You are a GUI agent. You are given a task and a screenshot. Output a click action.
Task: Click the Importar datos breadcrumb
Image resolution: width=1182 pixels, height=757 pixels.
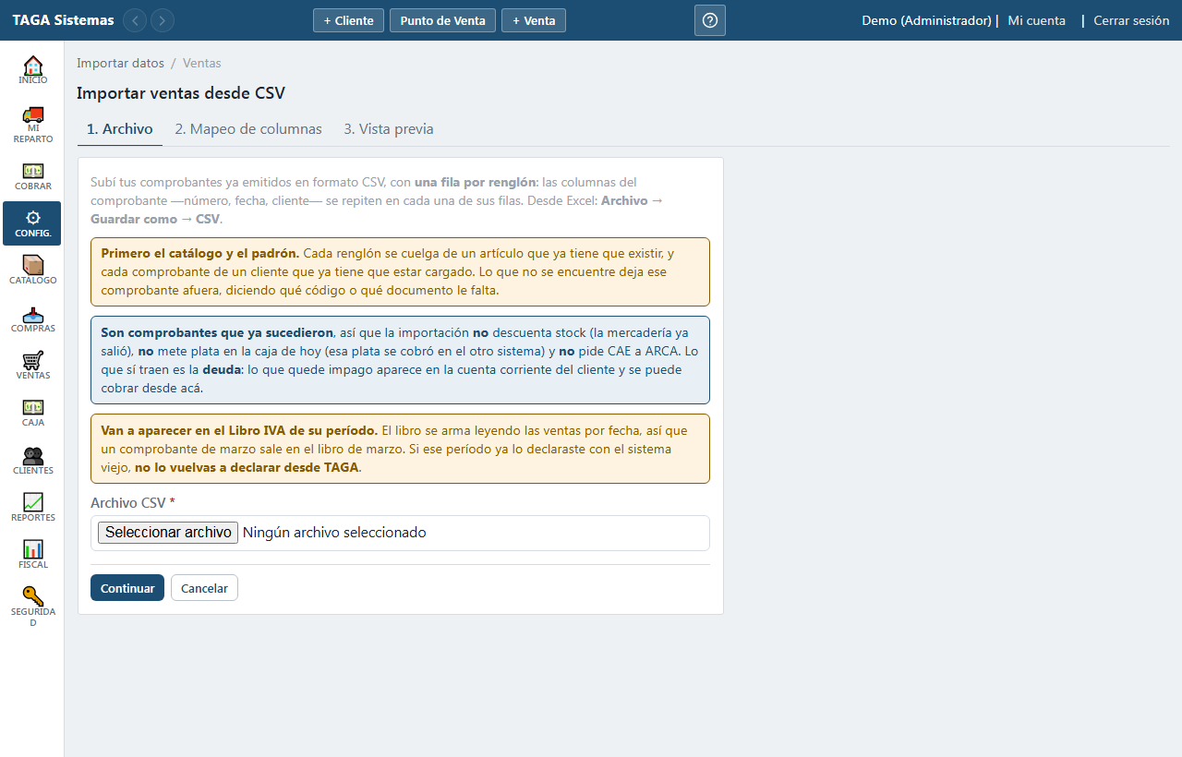(120, 64)
